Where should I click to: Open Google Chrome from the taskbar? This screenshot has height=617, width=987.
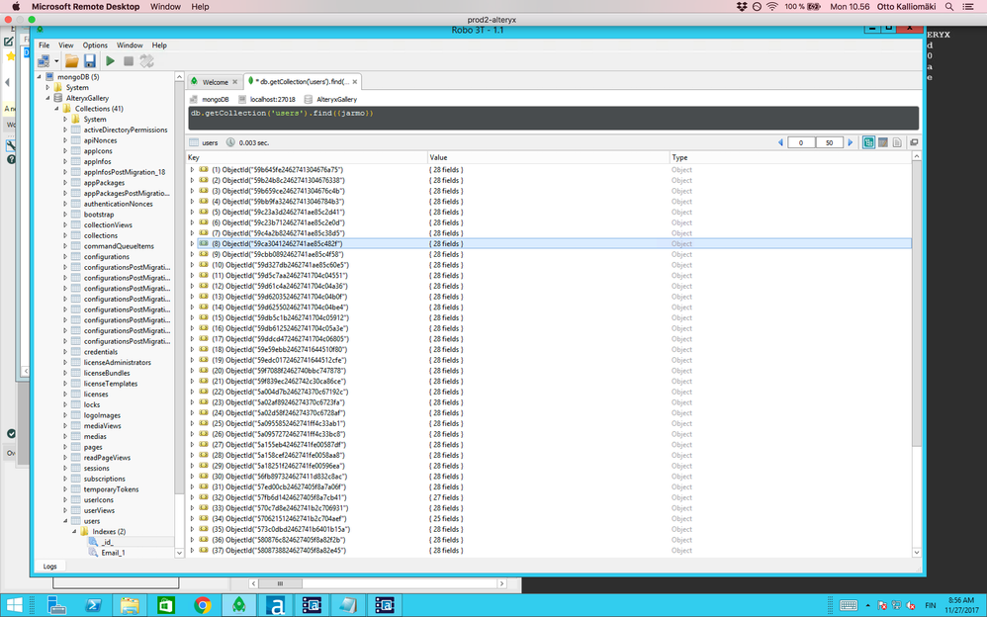click(202, 606)
